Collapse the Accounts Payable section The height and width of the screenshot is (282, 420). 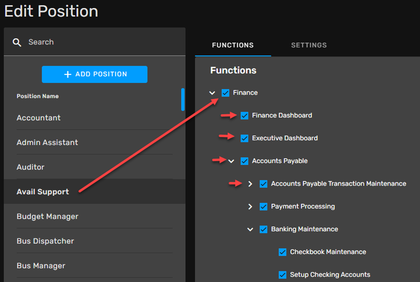(231, 161)
